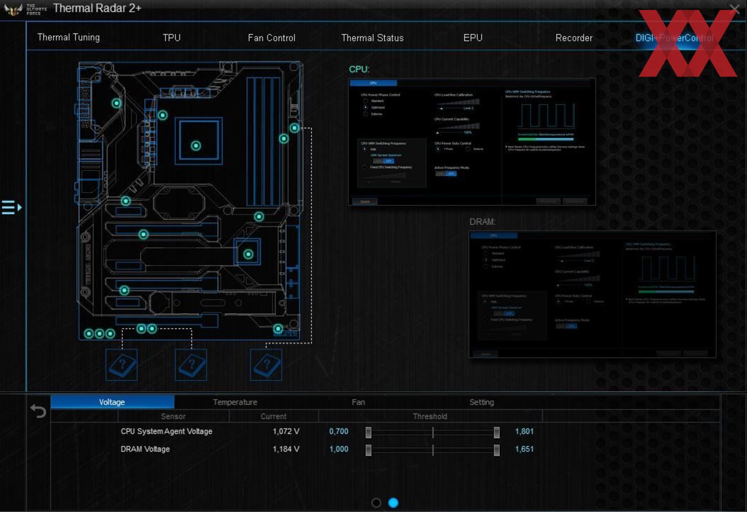Select the DIGI+ Power Control tab
747x512 pixels.
click(x=674, y=38)
